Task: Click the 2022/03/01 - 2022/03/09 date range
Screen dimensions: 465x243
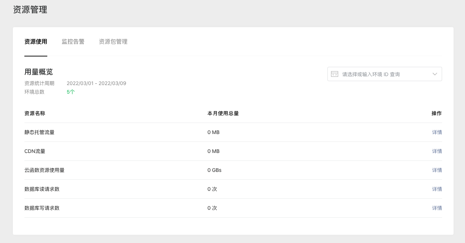Action: pos(96,83)
